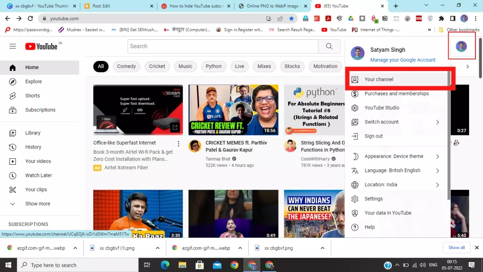Screen dimensions: 483x272
Task: Click the Home sidebar icon
Action: [12, 67]
